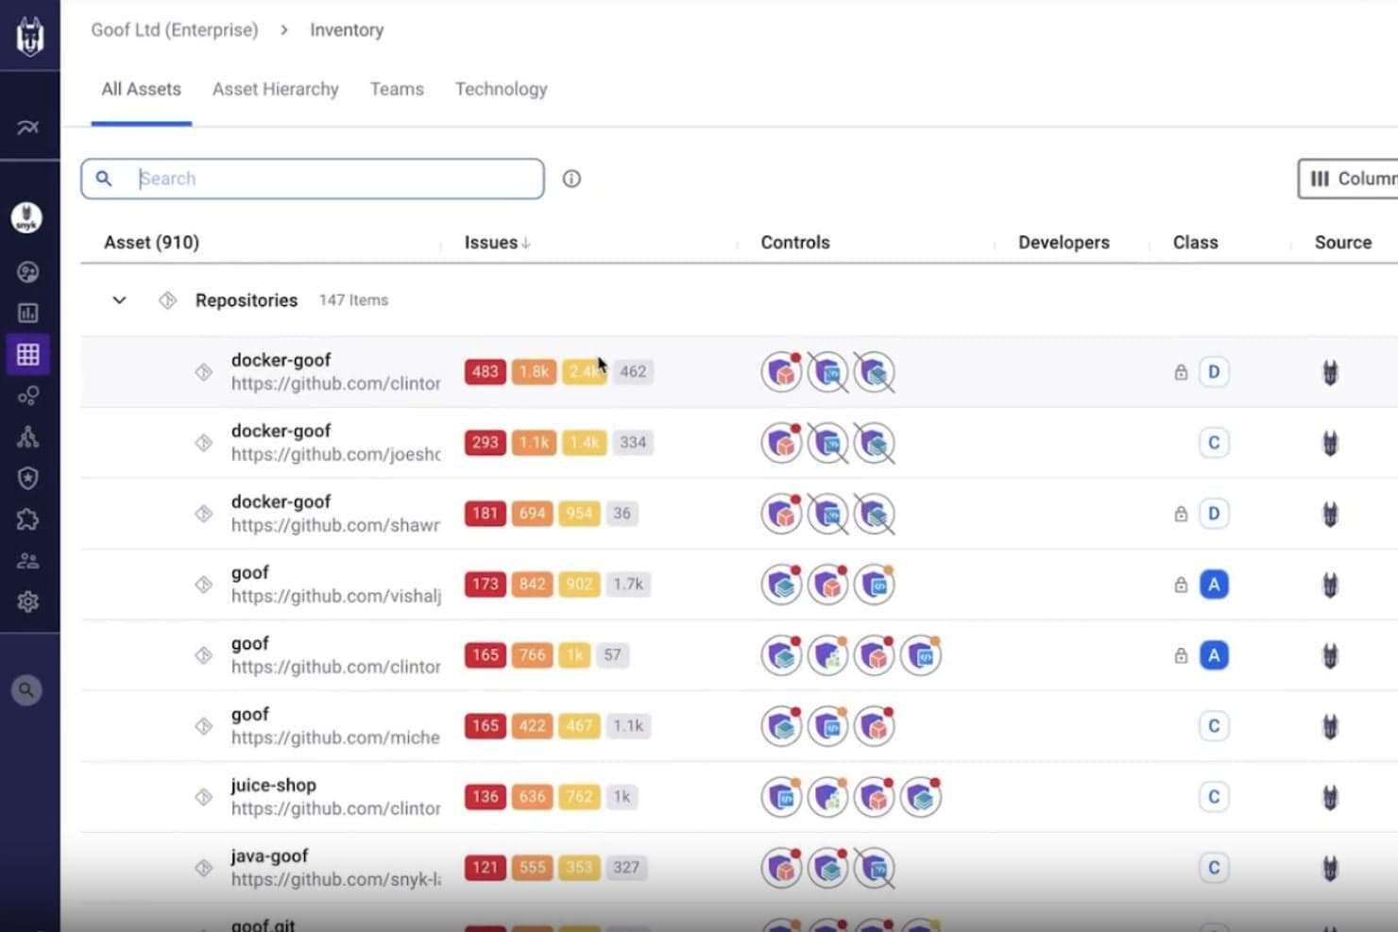Sort by the Issues column header
The image size is (1398, 932).
click(x=497, y=243)
